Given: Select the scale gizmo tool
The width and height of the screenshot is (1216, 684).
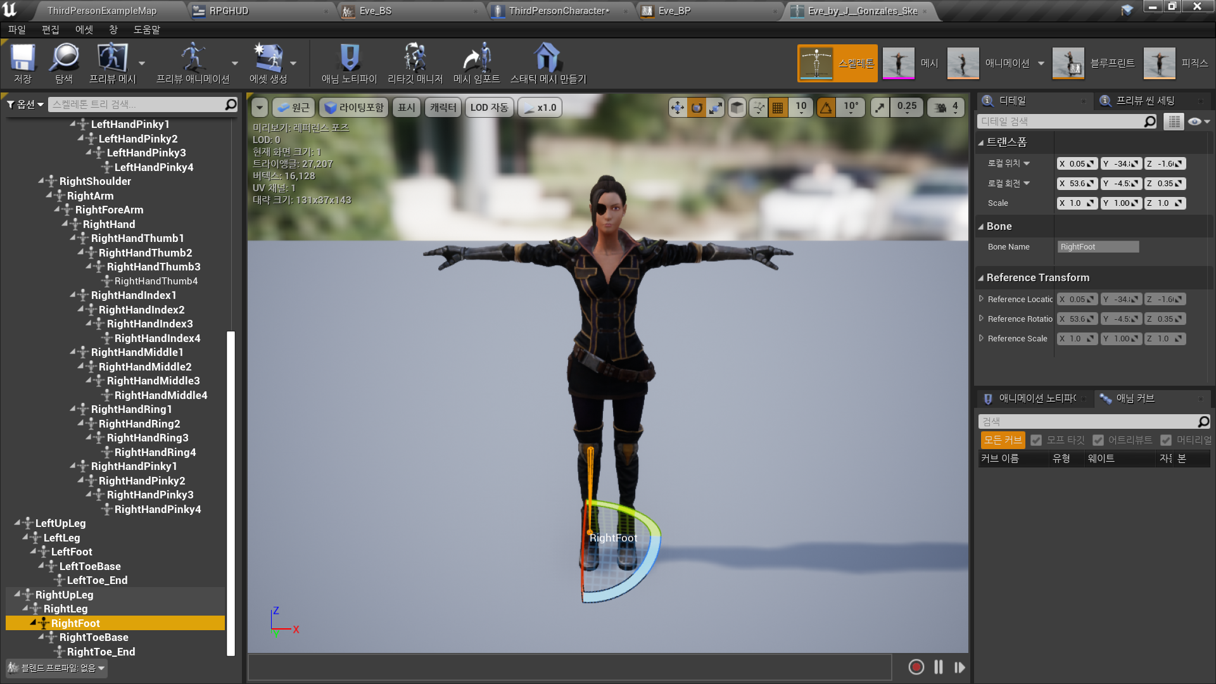Looking at the screenshot, I should click(x=716, y=108).
